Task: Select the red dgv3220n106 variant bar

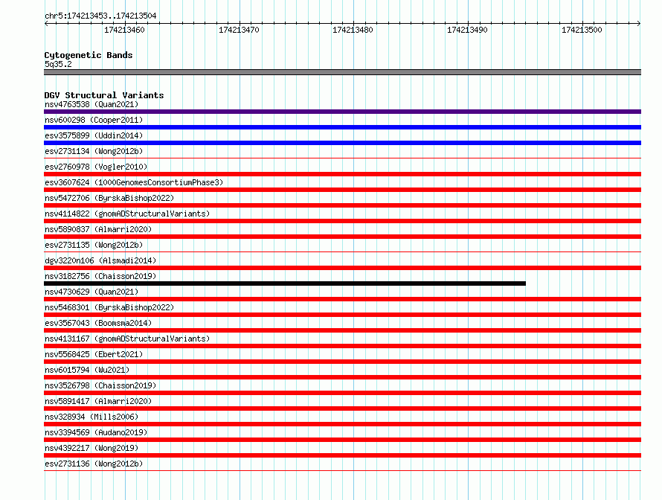Action: point(342,268)
